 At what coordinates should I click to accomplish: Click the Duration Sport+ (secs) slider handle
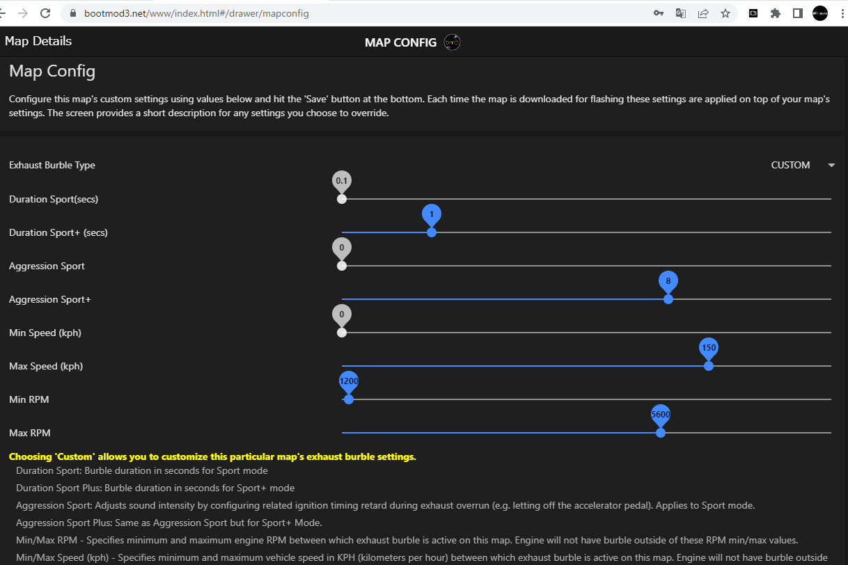tap(432, 232)
